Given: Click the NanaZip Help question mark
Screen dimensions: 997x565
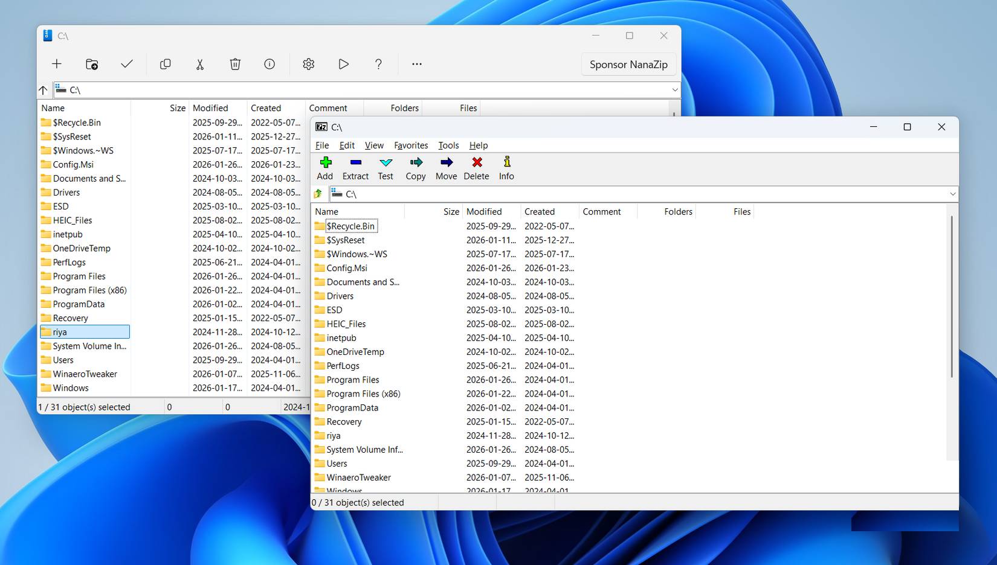Looking at the screenshot, I should click(x=379, y=64).
